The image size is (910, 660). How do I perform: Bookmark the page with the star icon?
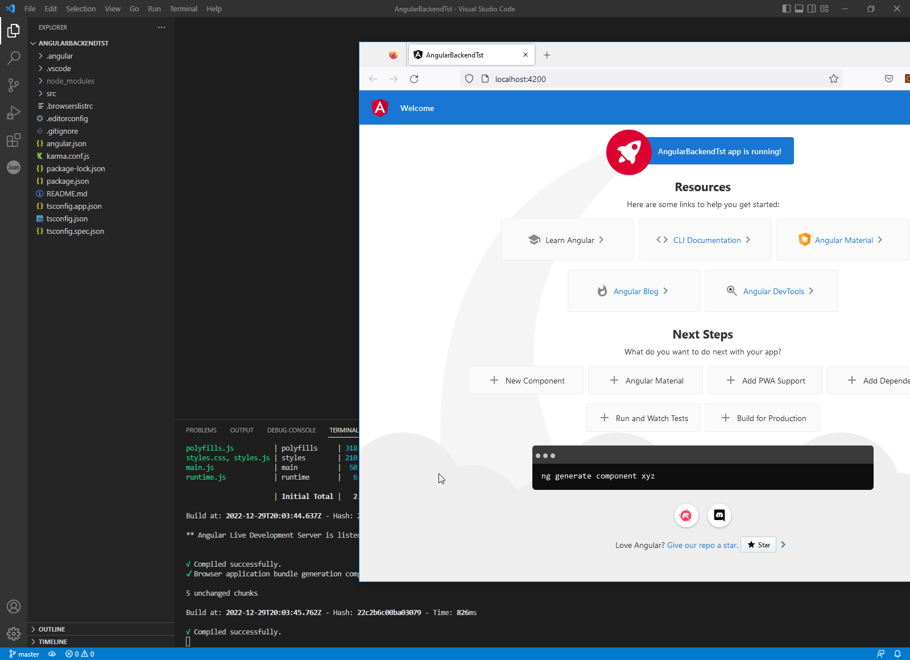coord(833,79)
